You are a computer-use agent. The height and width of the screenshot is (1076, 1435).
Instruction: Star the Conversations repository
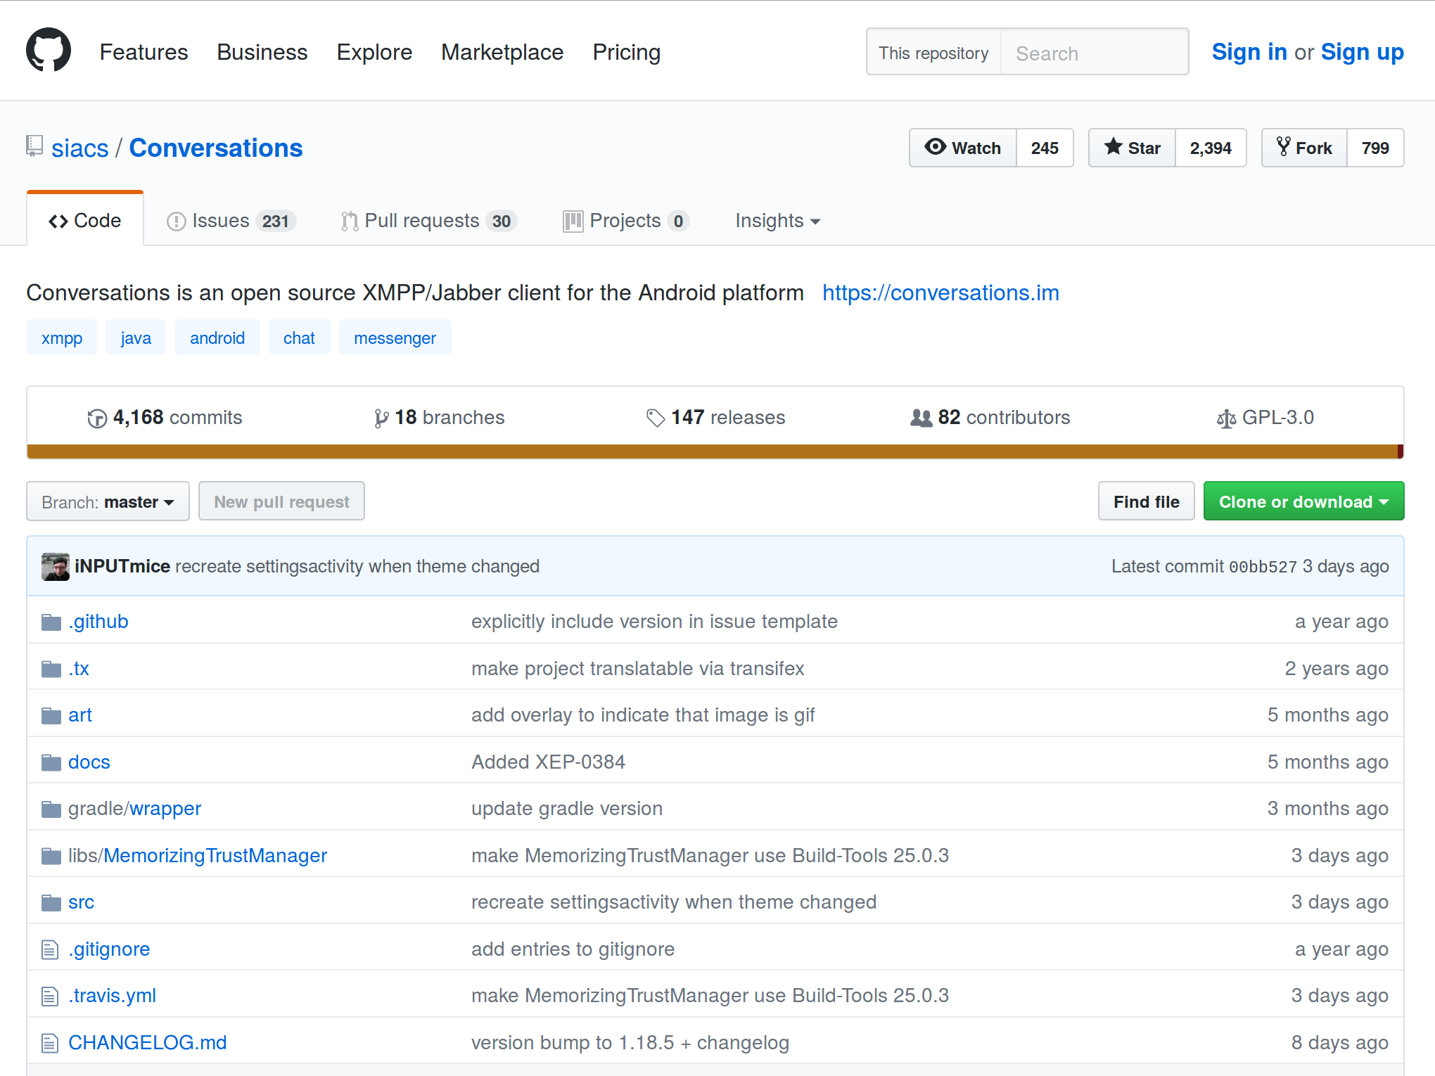[1133, 148]
